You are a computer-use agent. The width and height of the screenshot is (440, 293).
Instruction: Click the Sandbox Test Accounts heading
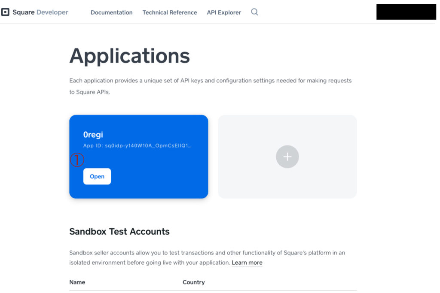coord(119,232)
